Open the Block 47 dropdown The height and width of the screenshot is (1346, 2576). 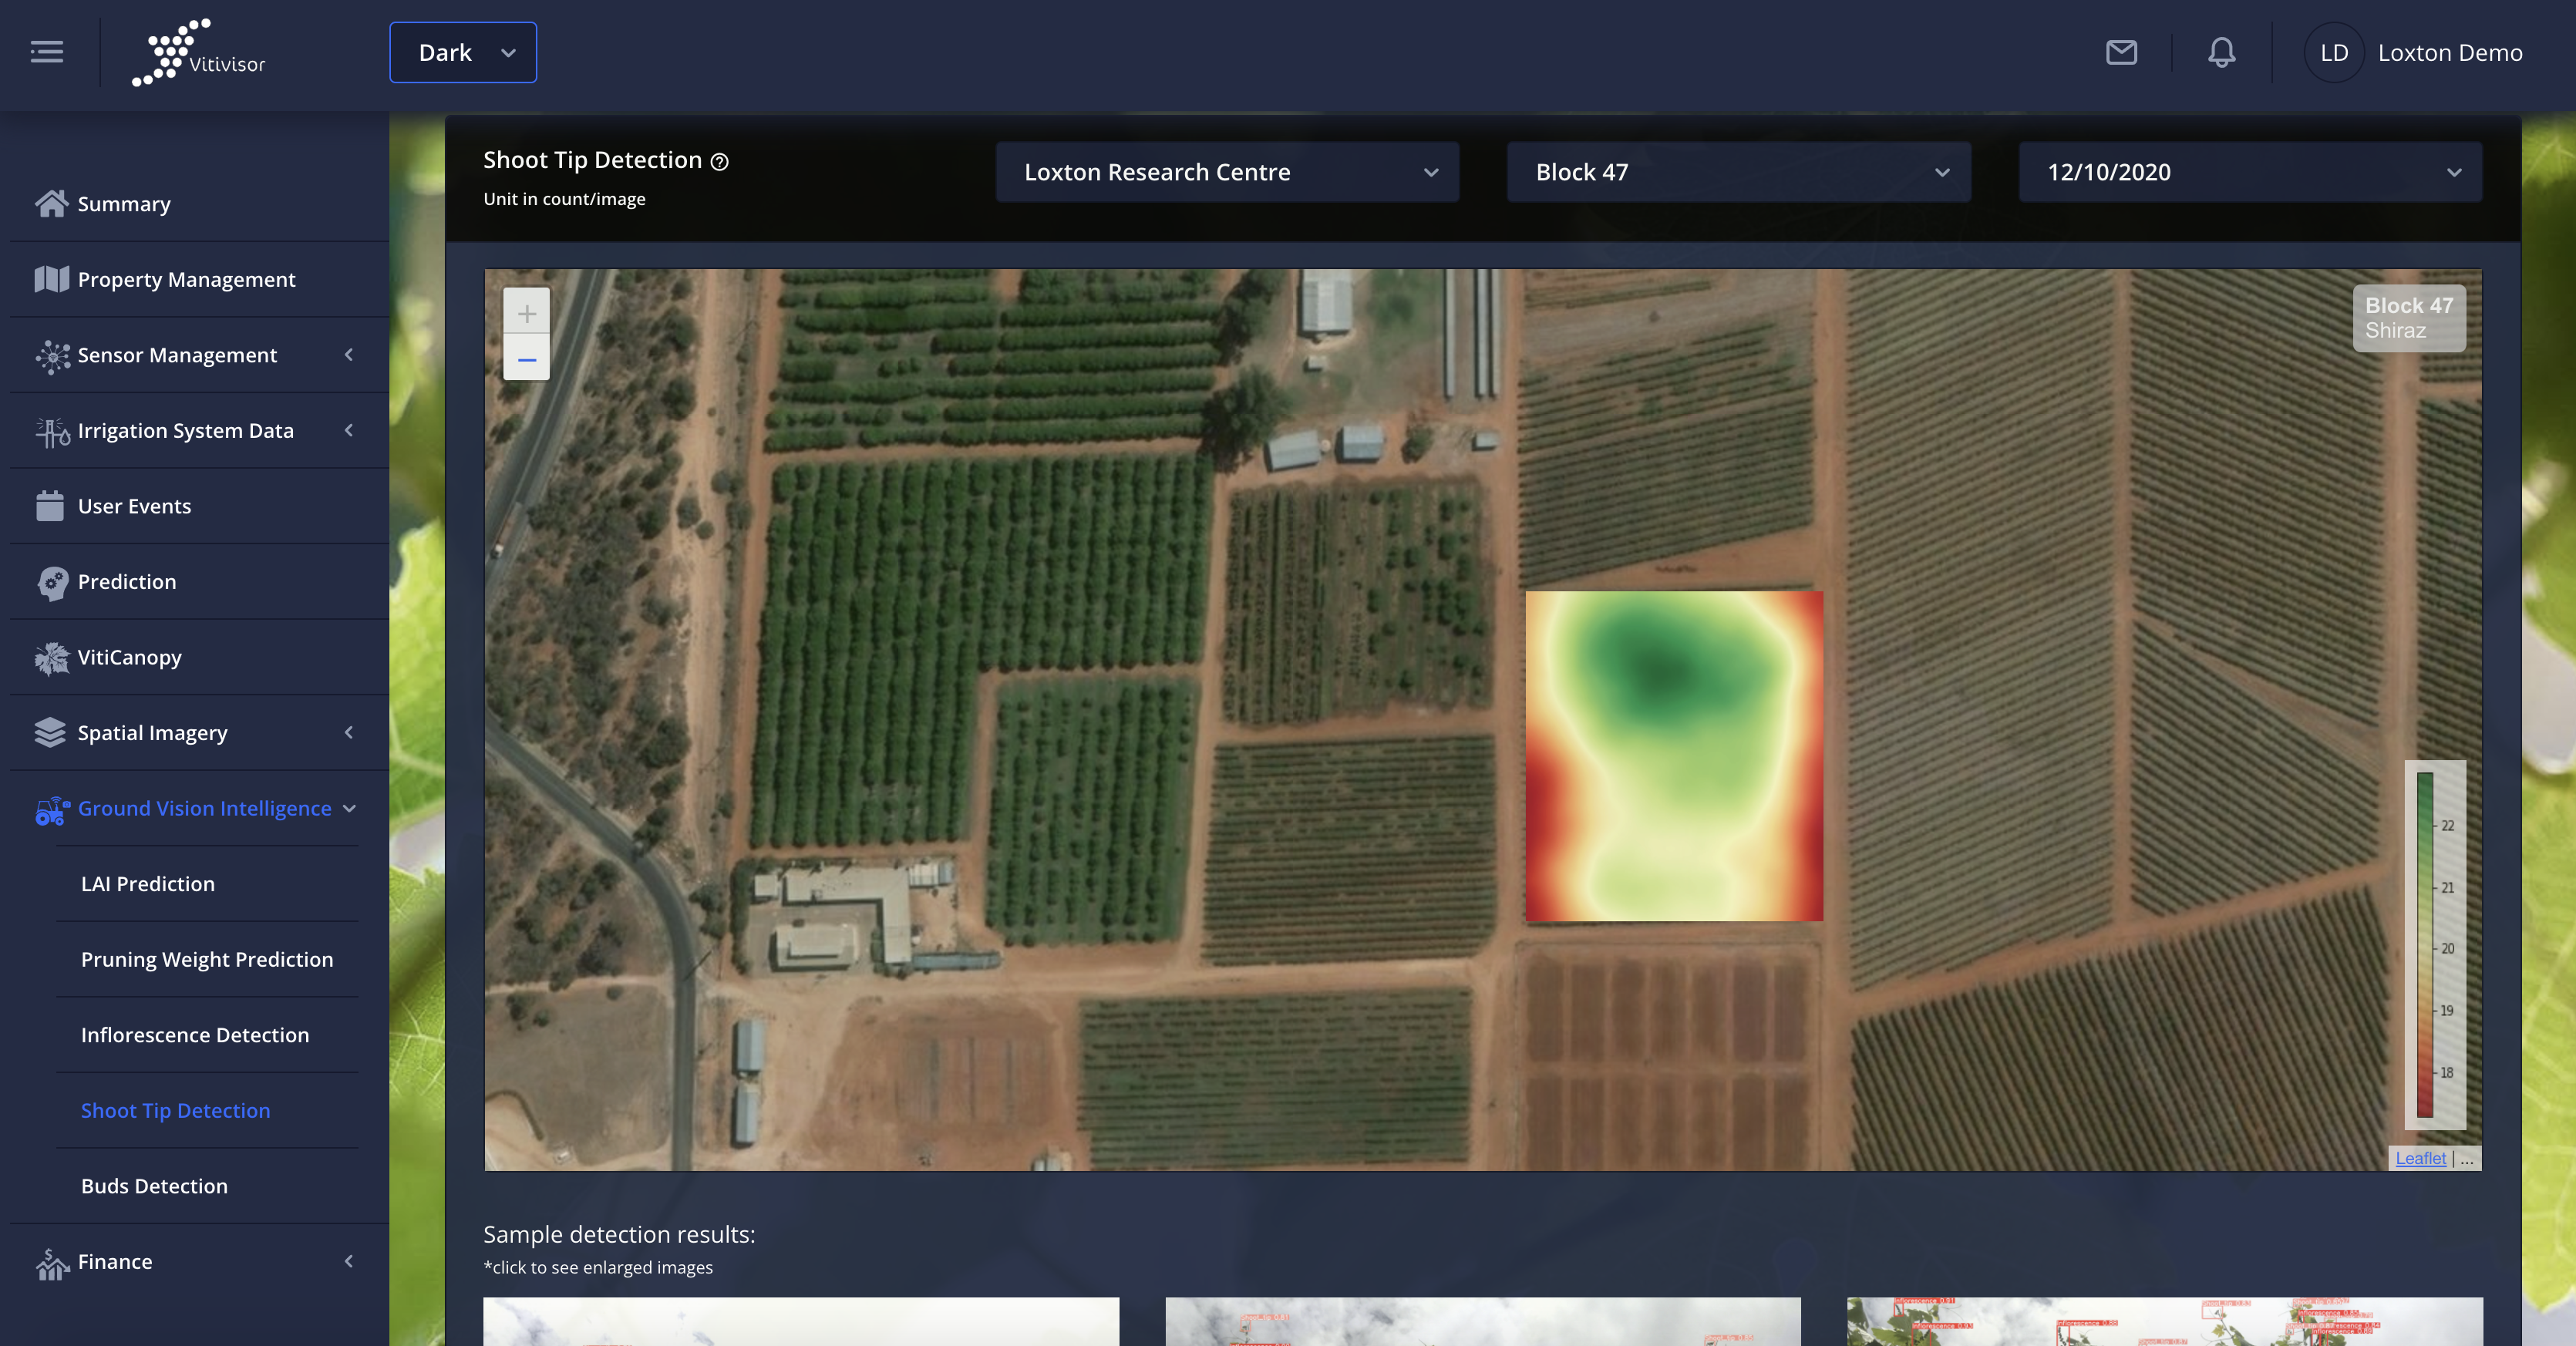point(1738,172)
